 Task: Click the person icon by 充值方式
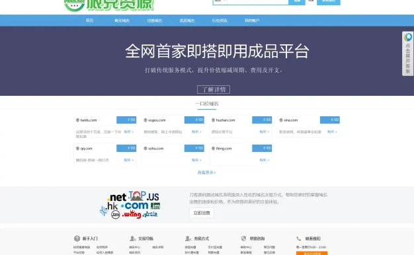[188, 238]
